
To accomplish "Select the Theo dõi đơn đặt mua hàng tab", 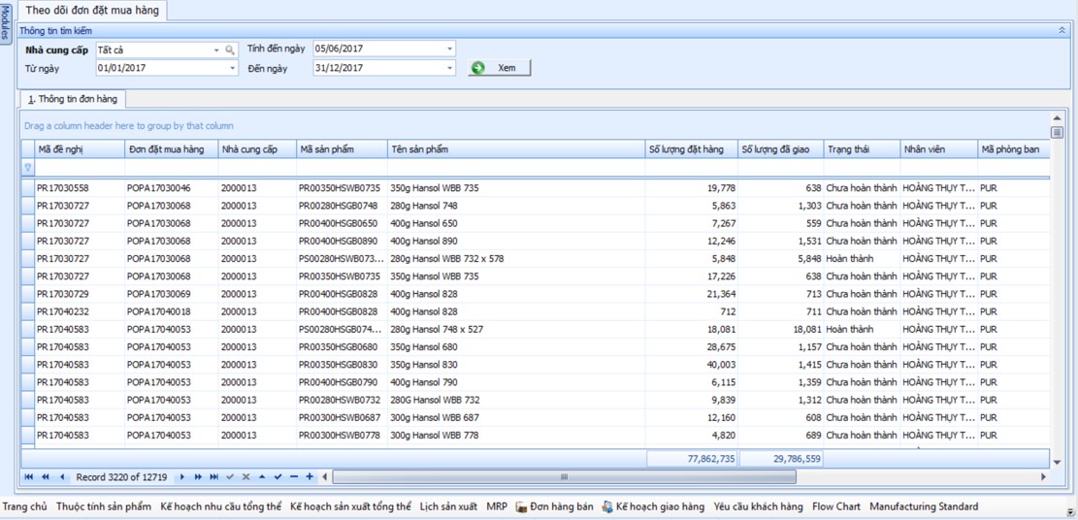I will pos(92,11).
